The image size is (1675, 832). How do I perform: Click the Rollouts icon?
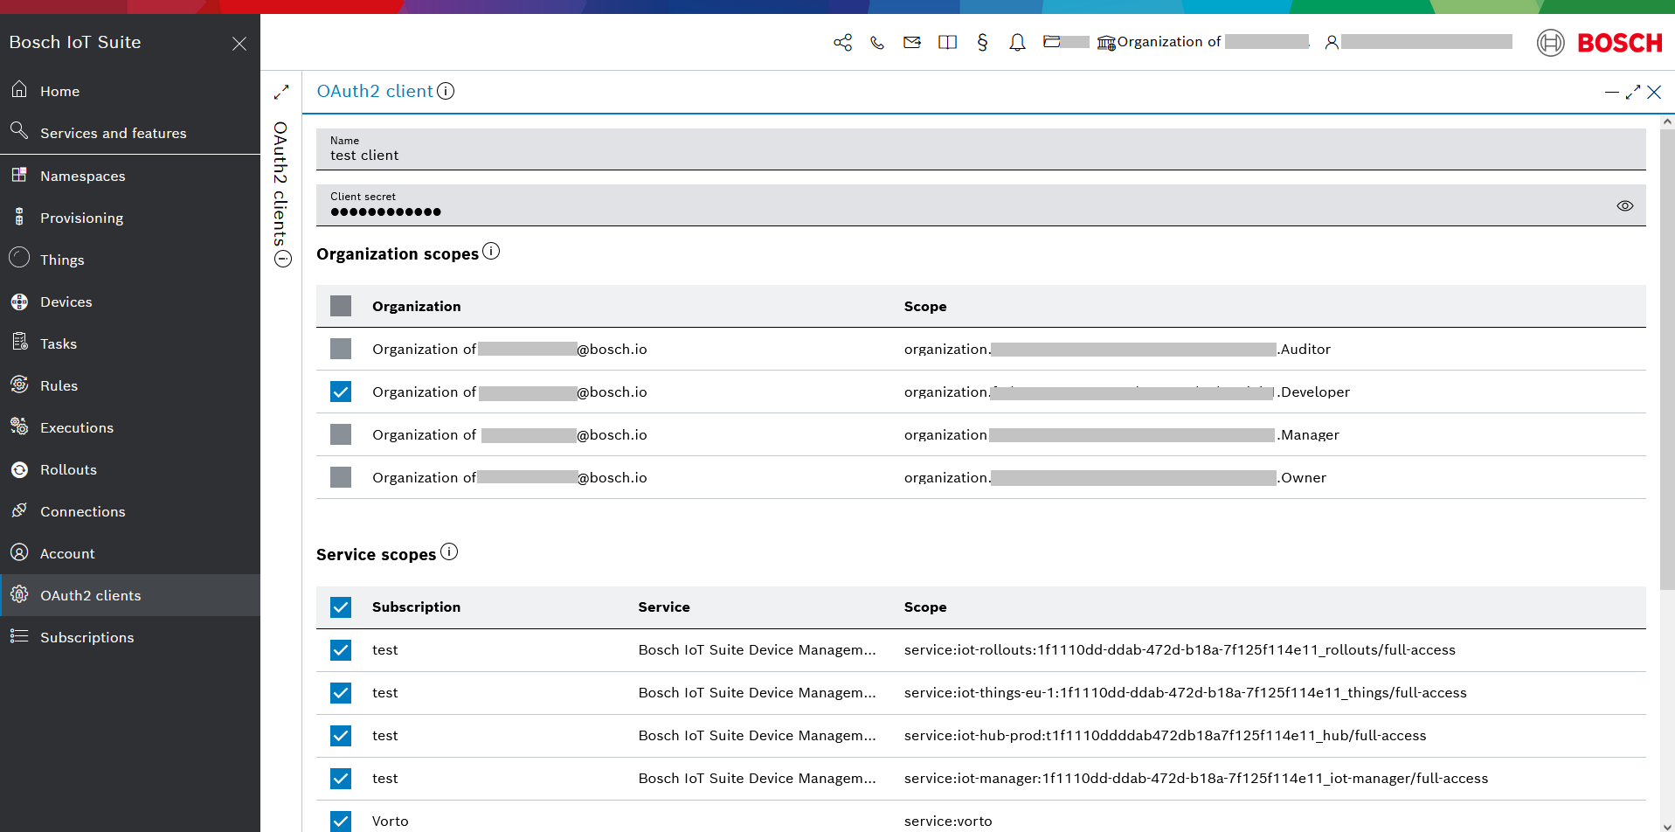pyautogui.click(x=19, y=469)
